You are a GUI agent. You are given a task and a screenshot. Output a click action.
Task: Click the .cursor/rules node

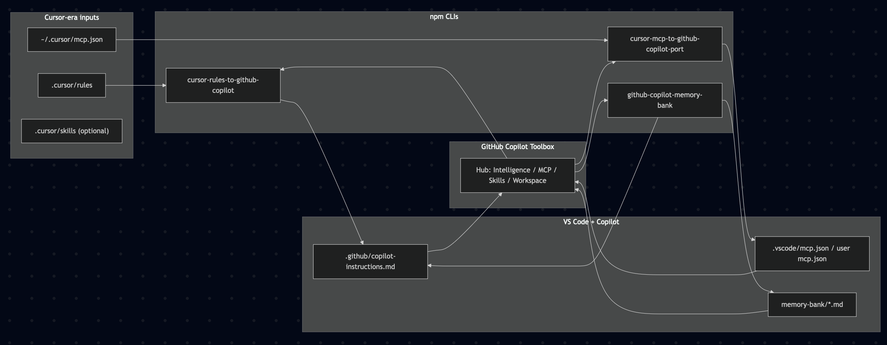(71, 85)
